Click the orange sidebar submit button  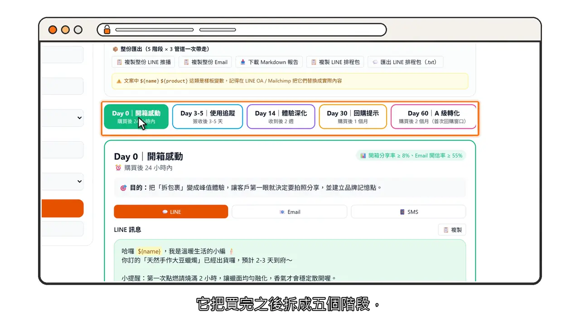tap(63, 208)
